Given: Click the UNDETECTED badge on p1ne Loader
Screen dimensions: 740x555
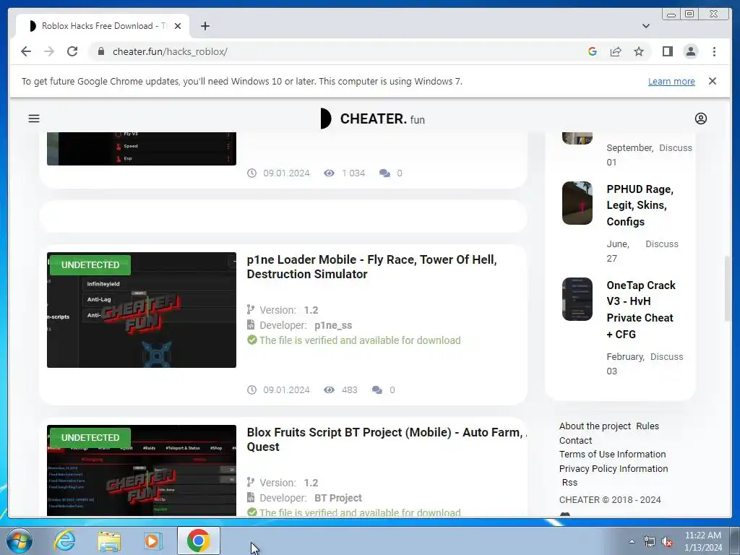Looking at the screenshot, I should [90, 264].
